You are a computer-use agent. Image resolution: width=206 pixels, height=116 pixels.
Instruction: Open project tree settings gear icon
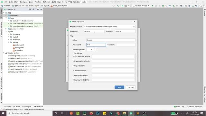pyautogui.click(x=38, y=9)
